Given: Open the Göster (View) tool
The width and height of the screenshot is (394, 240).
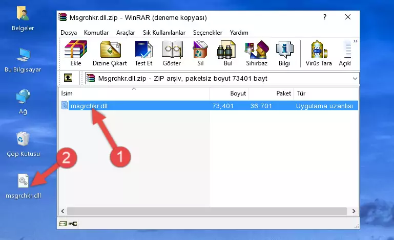Looking at the screenshot, I should [172, 53].
